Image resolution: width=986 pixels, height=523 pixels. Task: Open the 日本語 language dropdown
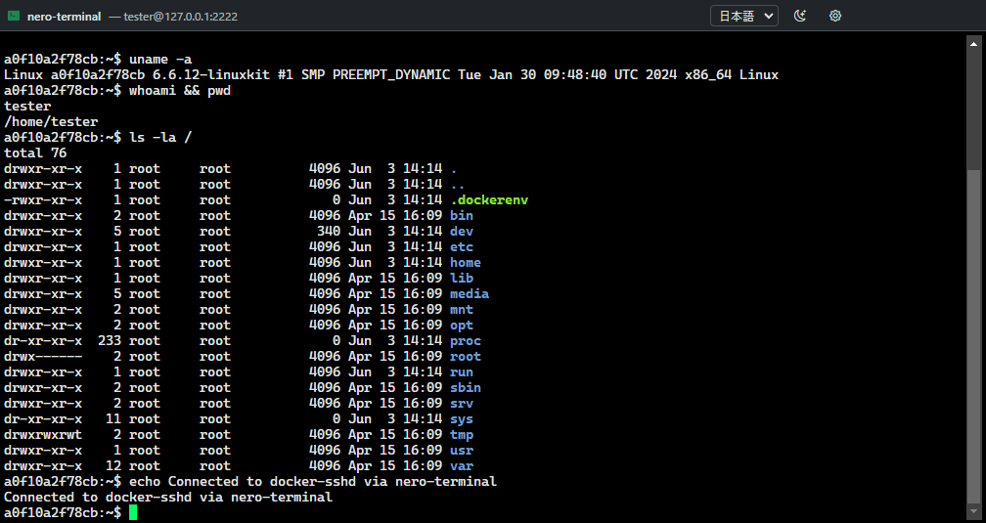pos(744,16)
